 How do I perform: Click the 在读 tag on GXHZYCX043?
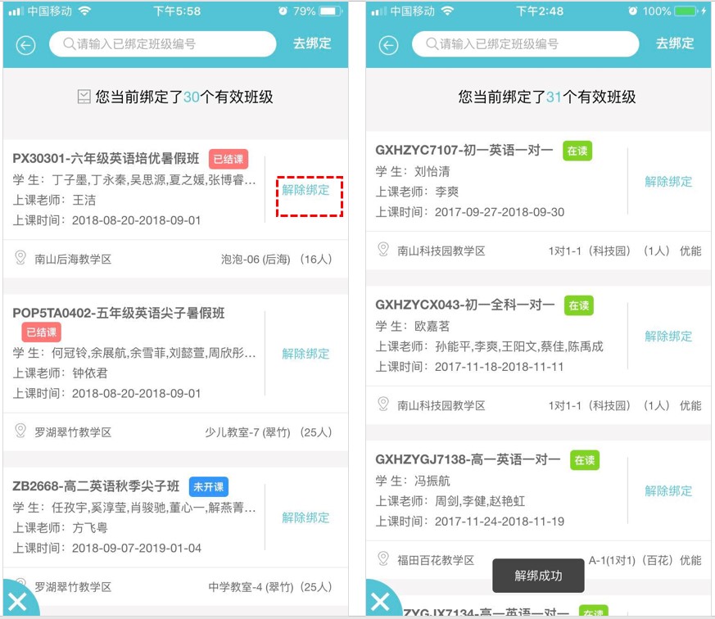(579, 305)
